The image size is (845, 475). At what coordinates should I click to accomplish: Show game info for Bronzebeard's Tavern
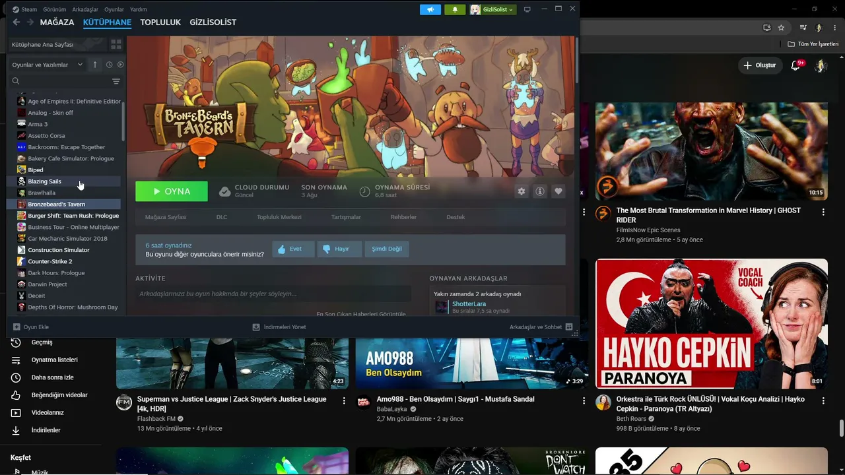(x=540, y=191)
